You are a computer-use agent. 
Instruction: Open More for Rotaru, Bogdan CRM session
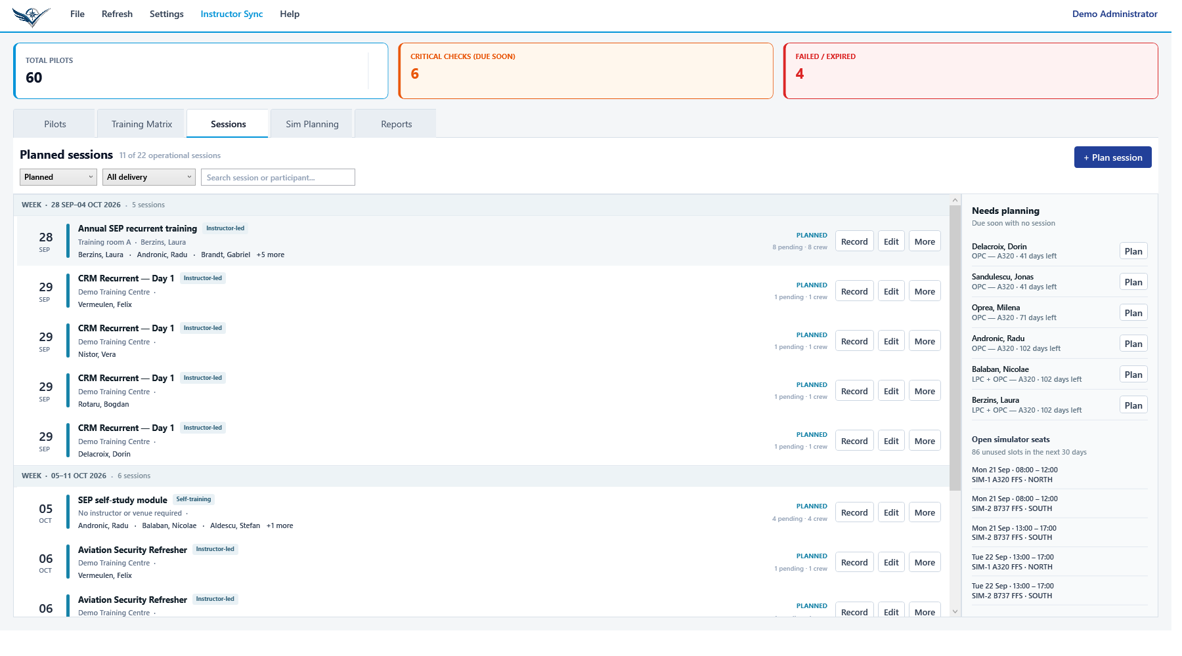pyautogui.click(x=925, y=391)
